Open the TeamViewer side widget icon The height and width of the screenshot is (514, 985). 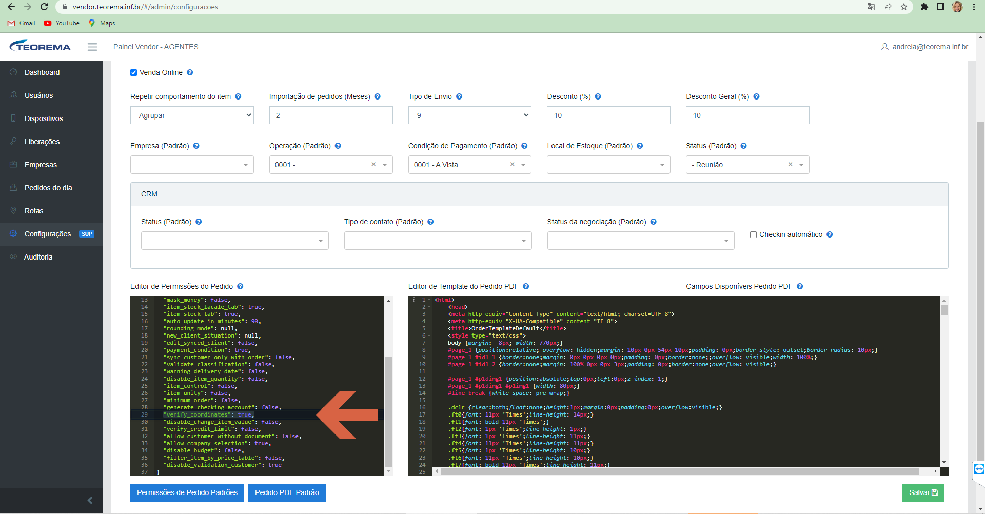pyautogui.click(x=979, y=468)
